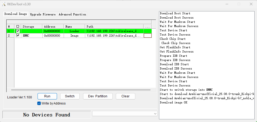Click the EMMC storage cell in row 2

click(31, 36)
